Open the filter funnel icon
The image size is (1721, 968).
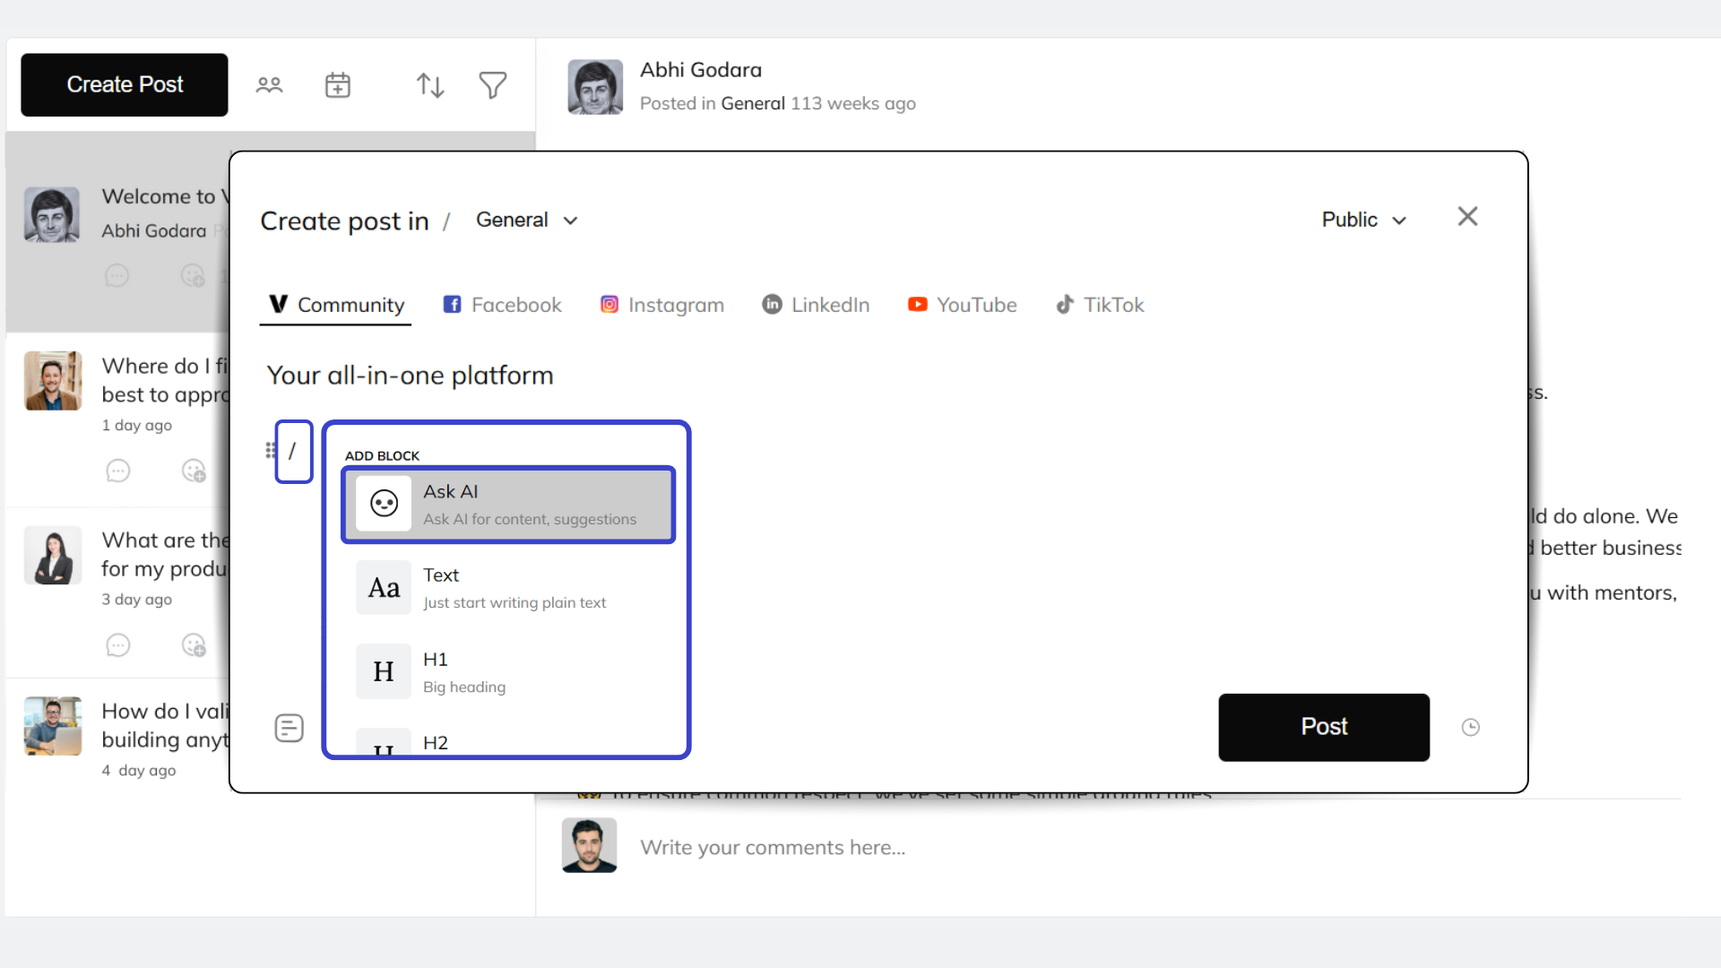[492, 84]
